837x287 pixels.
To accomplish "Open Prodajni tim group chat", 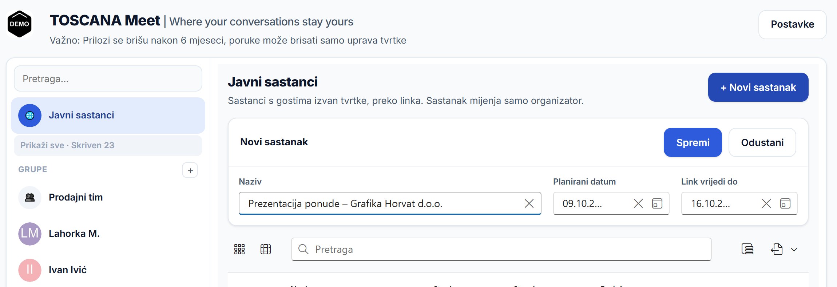I will (x=108, y=198).
